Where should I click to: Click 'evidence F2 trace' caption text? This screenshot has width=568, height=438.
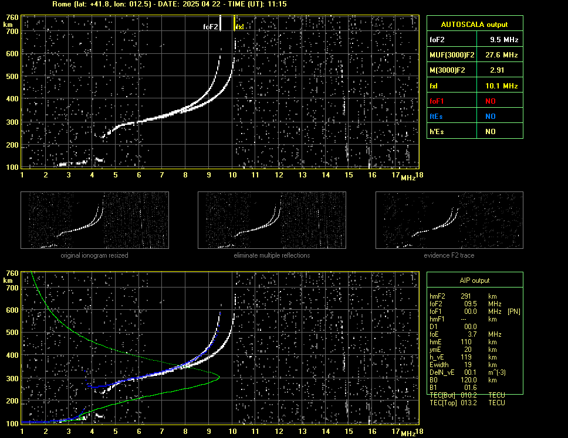pyautogui.click(x=449, y=255)
